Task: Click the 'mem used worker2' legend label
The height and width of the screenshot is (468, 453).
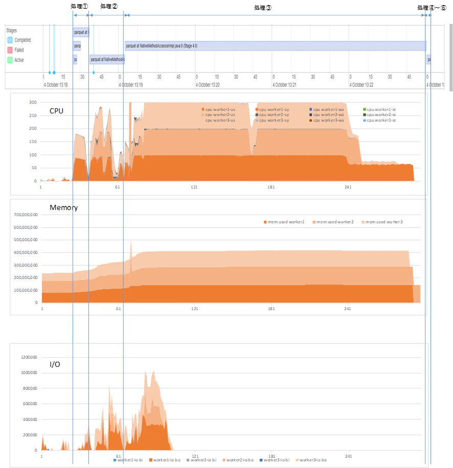Action: tap(335, 222)
